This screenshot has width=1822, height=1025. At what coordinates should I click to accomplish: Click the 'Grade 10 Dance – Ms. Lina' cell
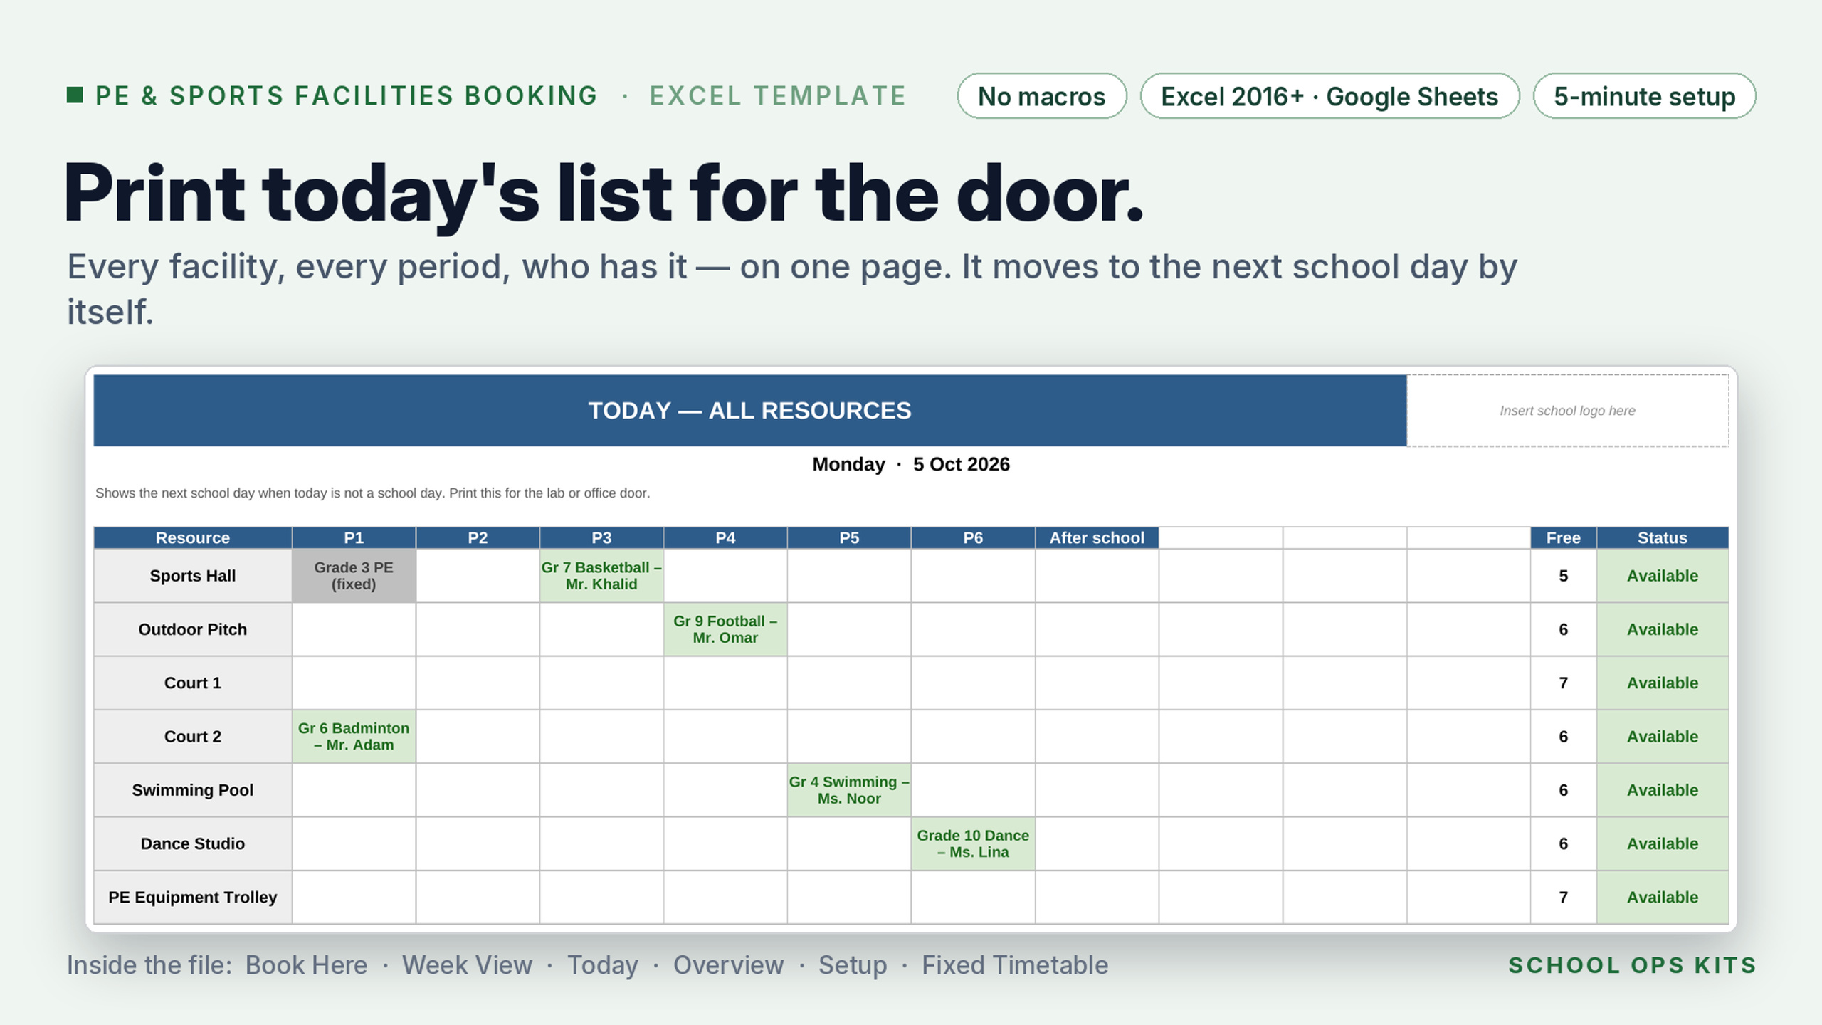[973, 843]
